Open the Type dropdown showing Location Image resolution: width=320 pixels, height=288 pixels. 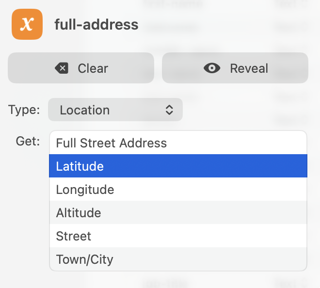point(115,110)
